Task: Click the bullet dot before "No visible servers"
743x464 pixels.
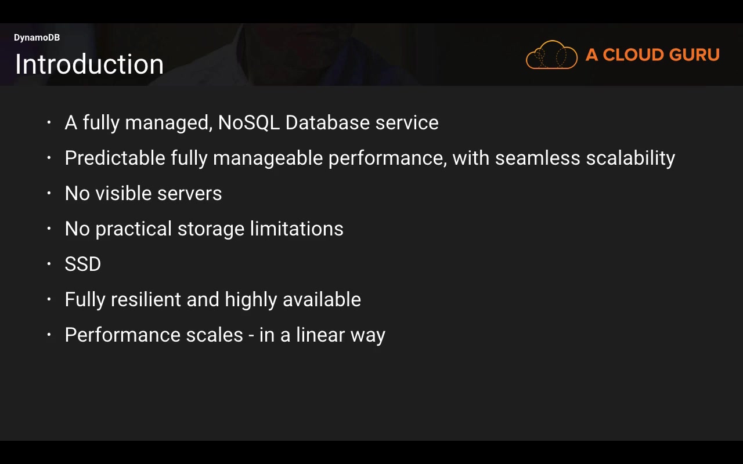Action: [49, 193]
